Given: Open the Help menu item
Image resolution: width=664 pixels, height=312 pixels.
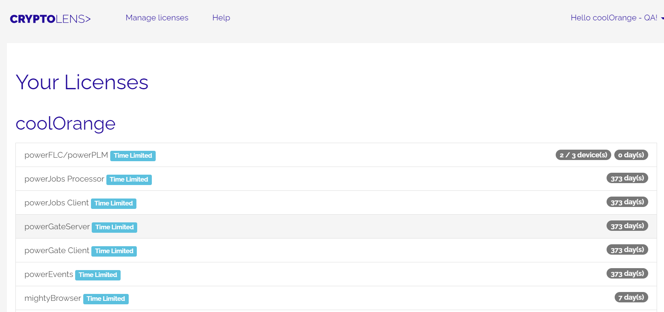Looking at the screenshot, I should coord(221,18).
